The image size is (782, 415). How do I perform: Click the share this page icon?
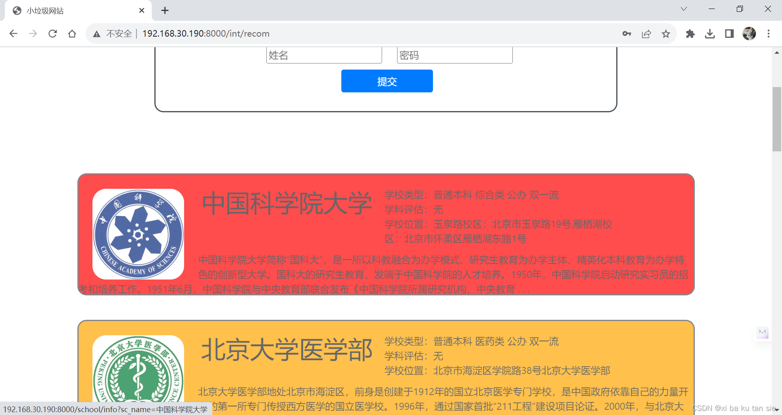point(646,34)
